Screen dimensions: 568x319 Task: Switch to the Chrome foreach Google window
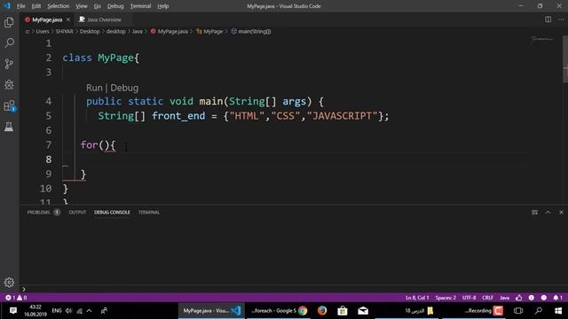(279, 311)
